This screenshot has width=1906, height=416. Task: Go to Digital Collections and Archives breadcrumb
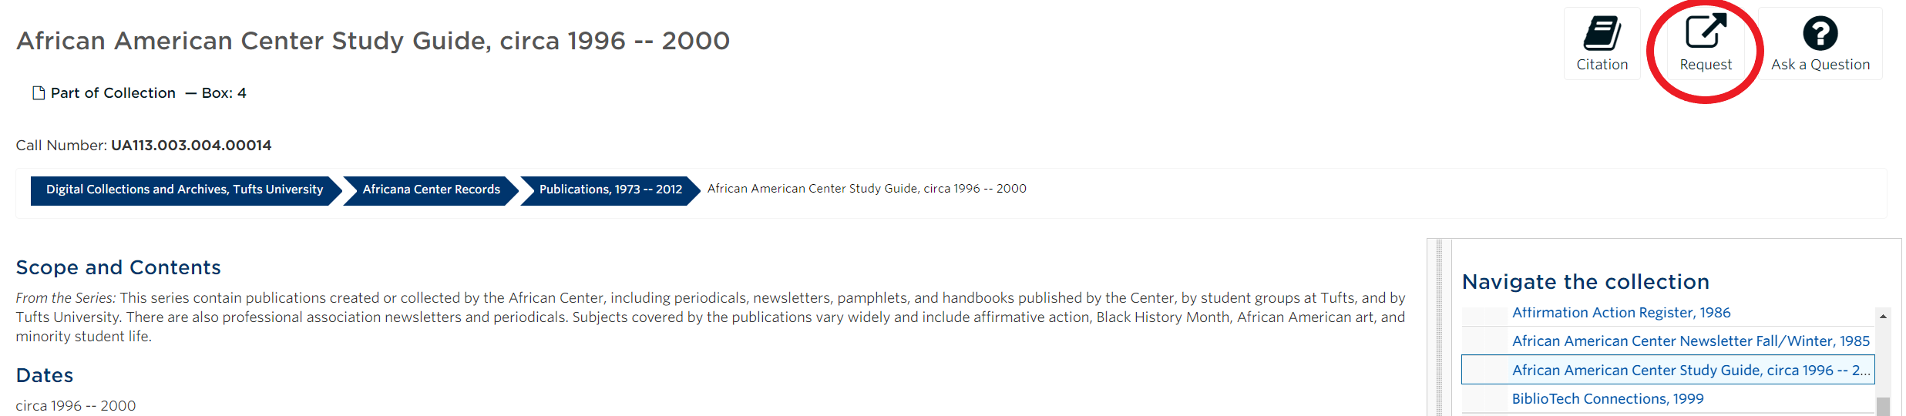point(185,190)
